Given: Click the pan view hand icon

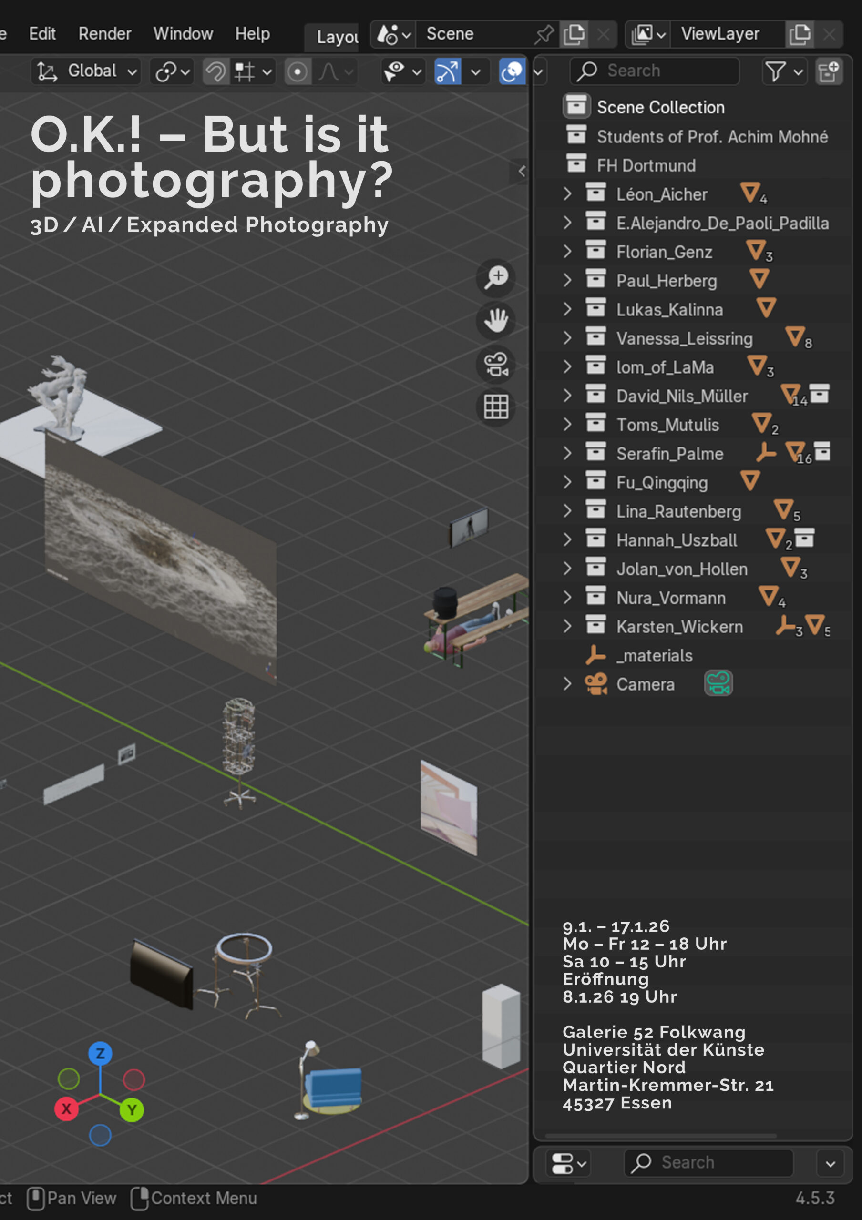Looking at the screenshot, I should pos(495,320).
